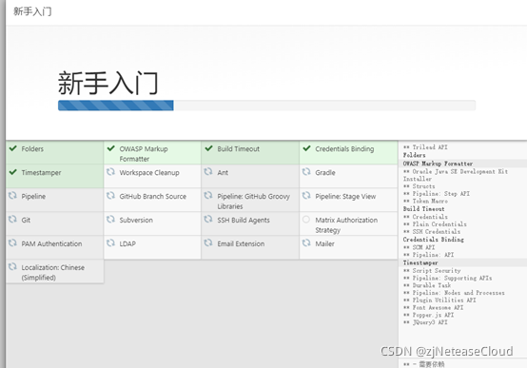Click the LDAP plugin label
Image resolution: width=527 pixels, height=368 pixels.
click(x=127, y=243)
